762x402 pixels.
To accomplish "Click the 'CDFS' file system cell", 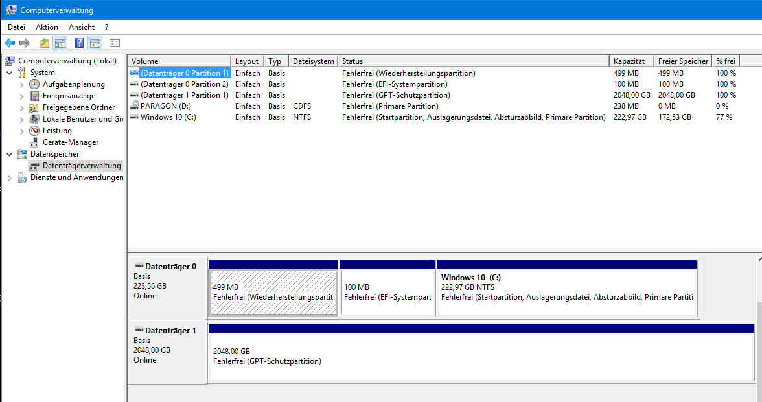I will point(302,106).
